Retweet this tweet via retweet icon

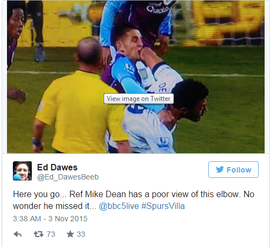[39, 234]
